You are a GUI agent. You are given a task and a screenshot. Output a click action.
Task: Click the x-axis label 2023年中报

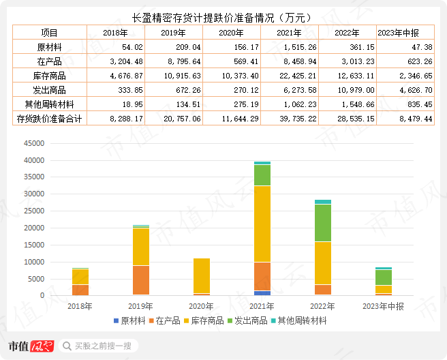[383, 306]
